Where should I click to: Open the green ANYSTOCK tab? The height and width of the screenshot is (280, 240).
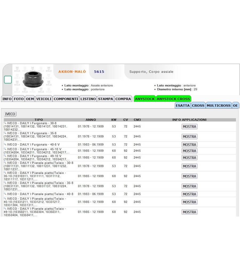click(x=145, y=99)
